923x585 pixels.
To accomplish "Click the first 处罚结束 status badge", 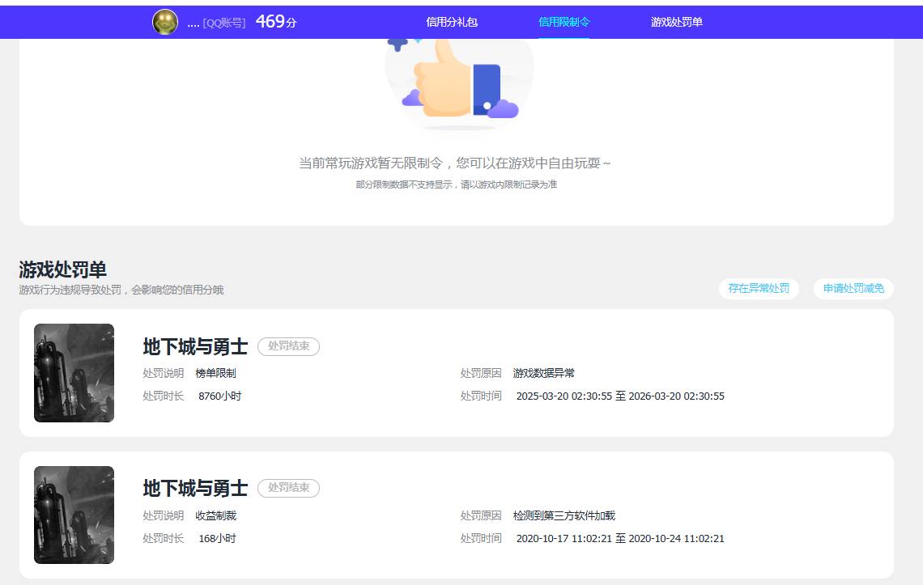I will click(288, 346).
